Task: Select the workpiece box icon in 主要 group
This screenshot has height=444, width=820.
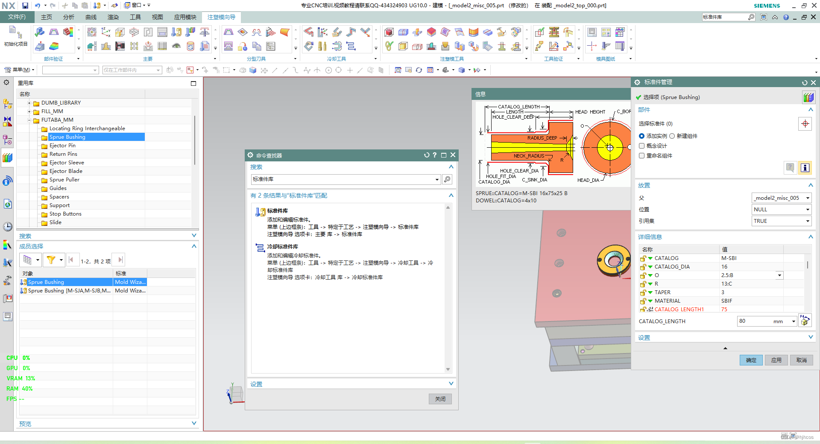Action: click(x=120, y=32)
